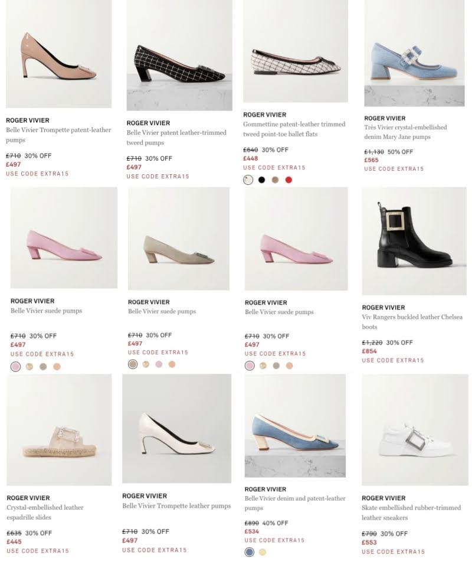
Task: Open the Viv Rangers black Chelsea boots image
Action: pos(414,241)
